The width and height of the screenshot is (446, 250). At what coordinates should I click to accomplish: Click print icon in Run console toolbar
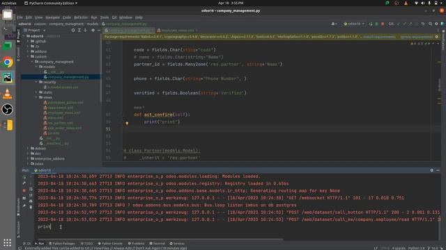coord(31,201)
